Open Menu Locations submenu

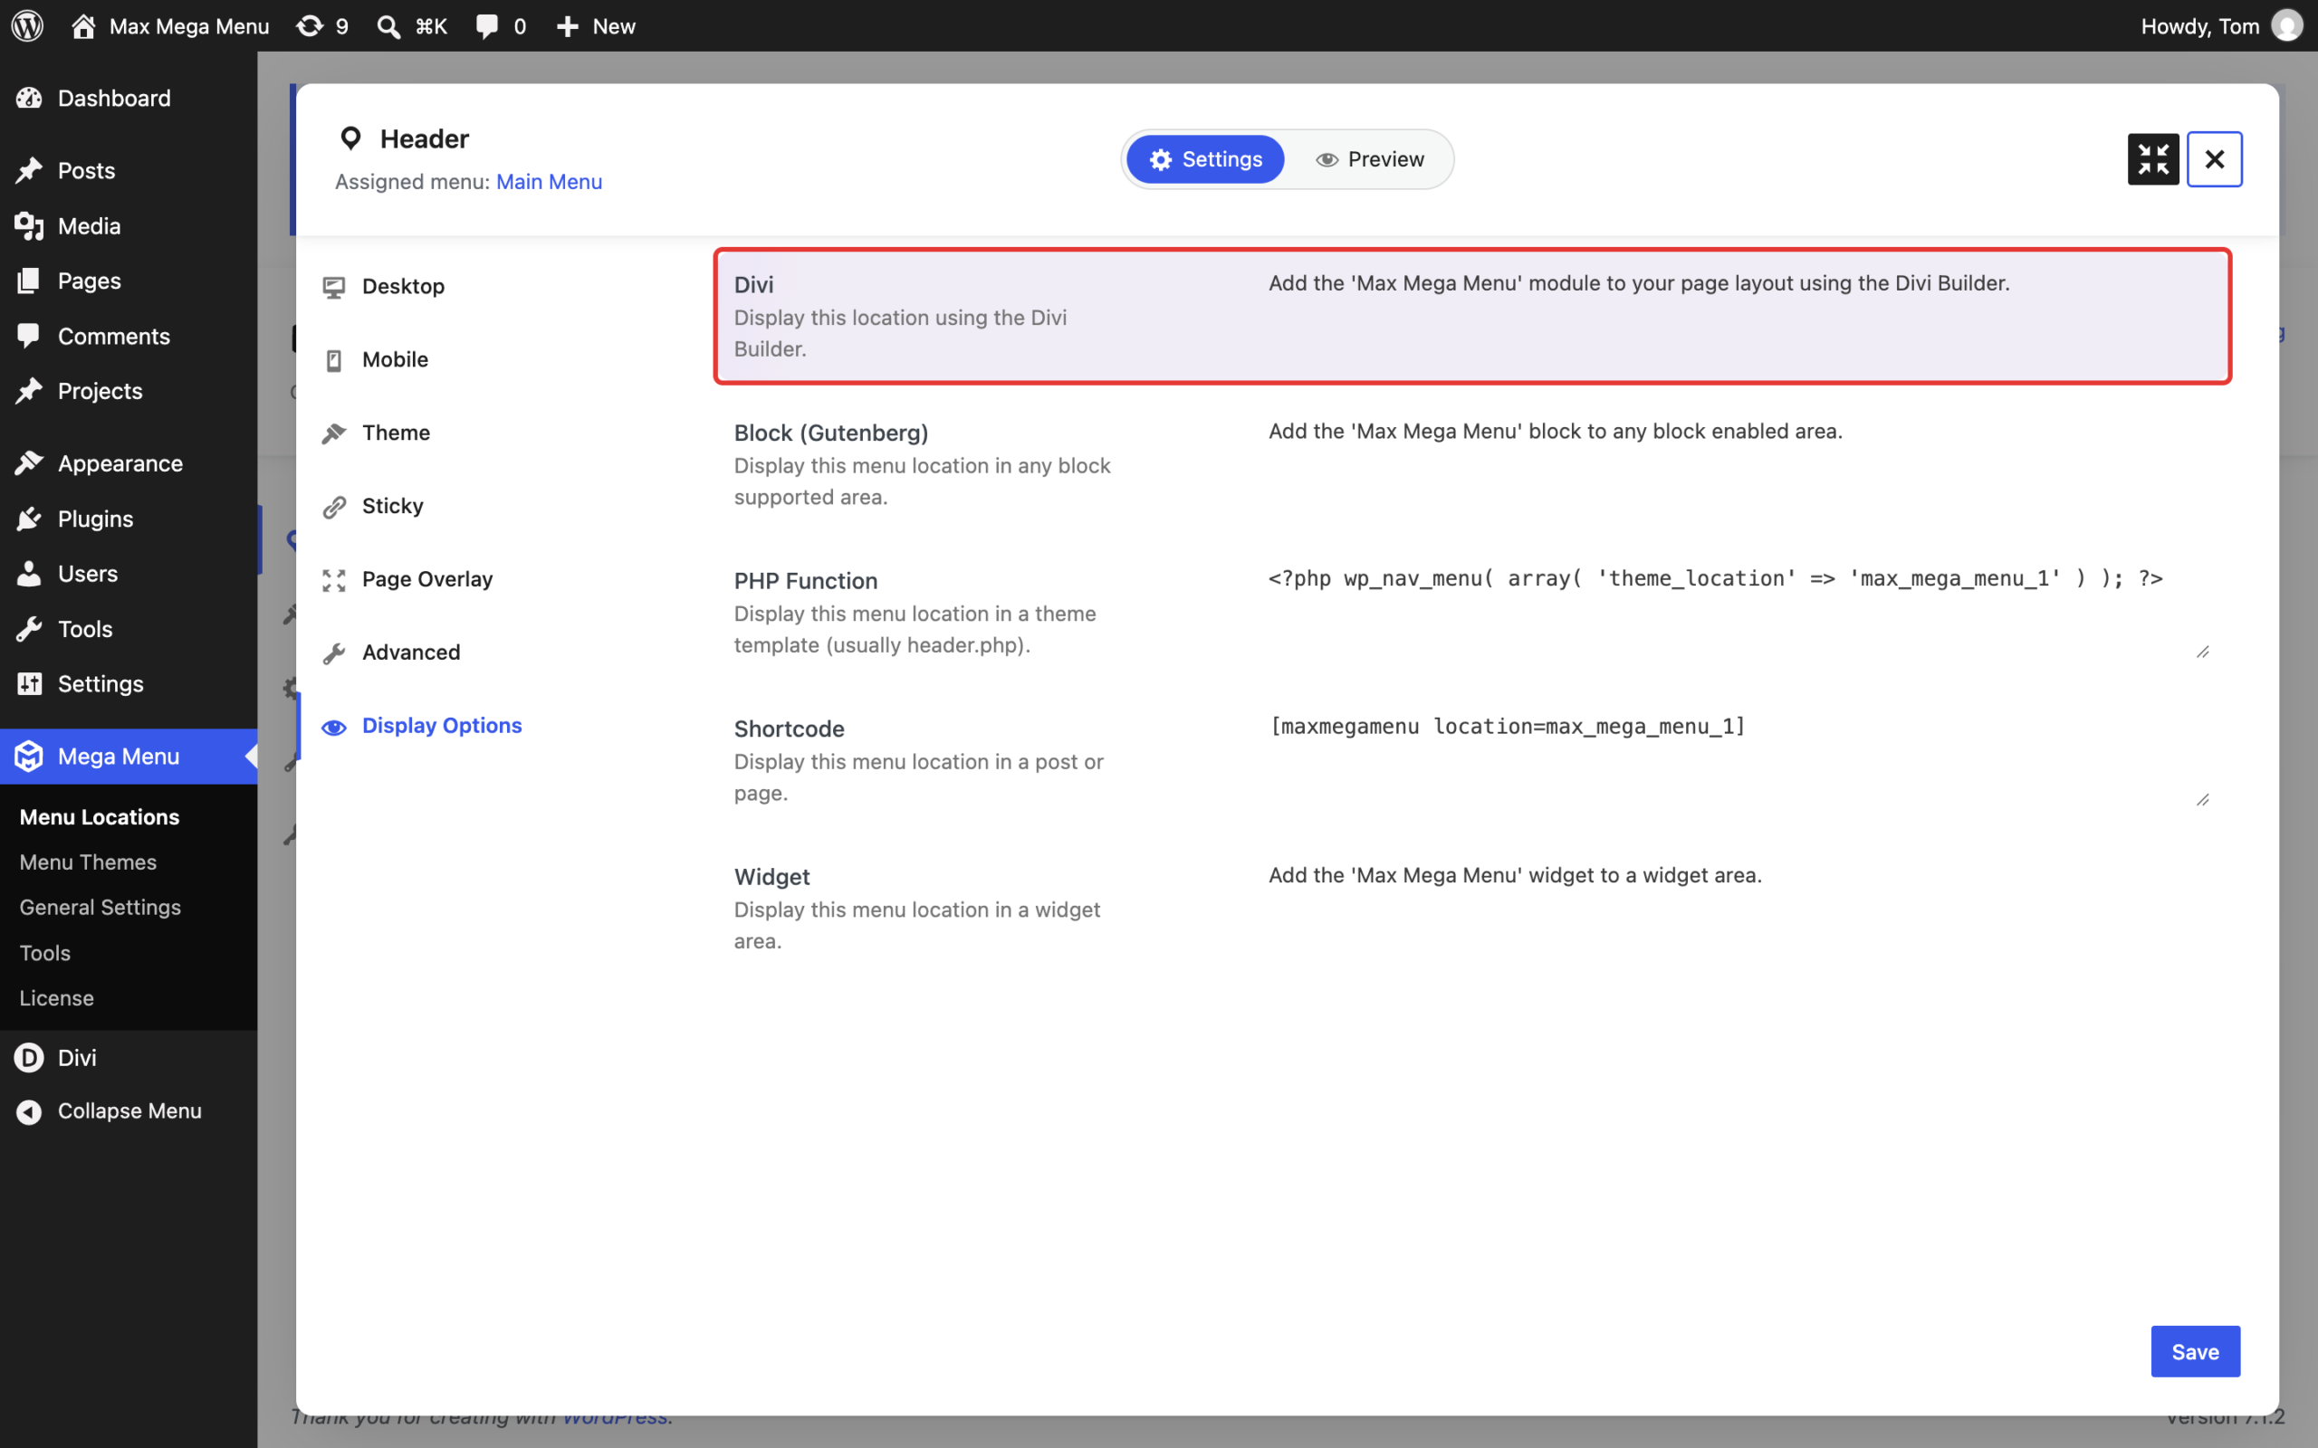tap(100, 817)
